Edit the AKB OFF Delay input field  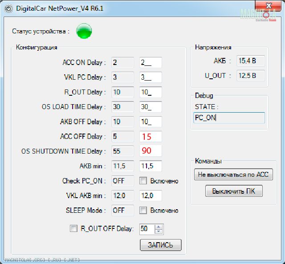151,122
